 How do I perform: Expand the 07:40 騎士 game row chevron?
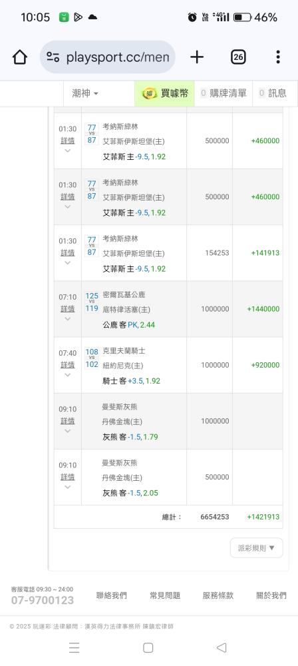pyautogui.click(x=67, y=374)
